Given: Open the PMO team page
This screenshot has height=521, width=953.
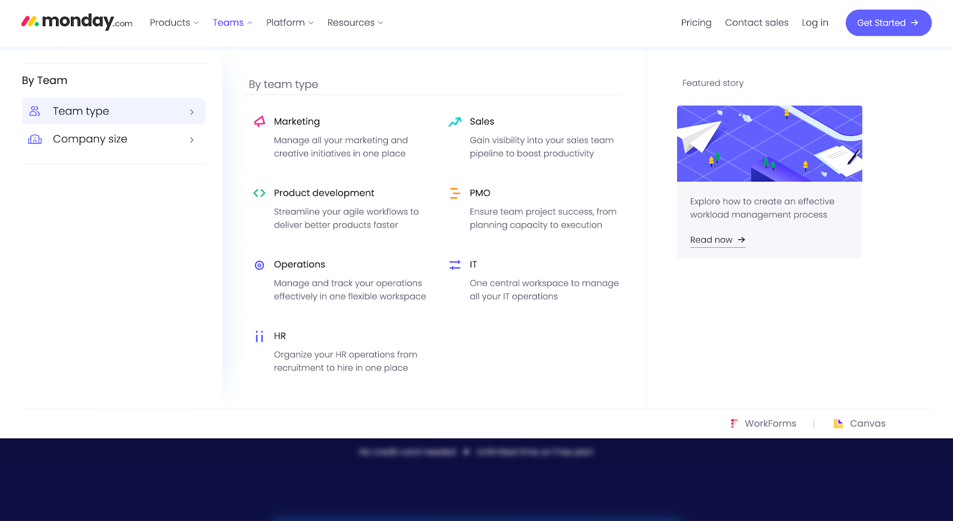Looking at the screenshot, I should [x=480, y=193].
